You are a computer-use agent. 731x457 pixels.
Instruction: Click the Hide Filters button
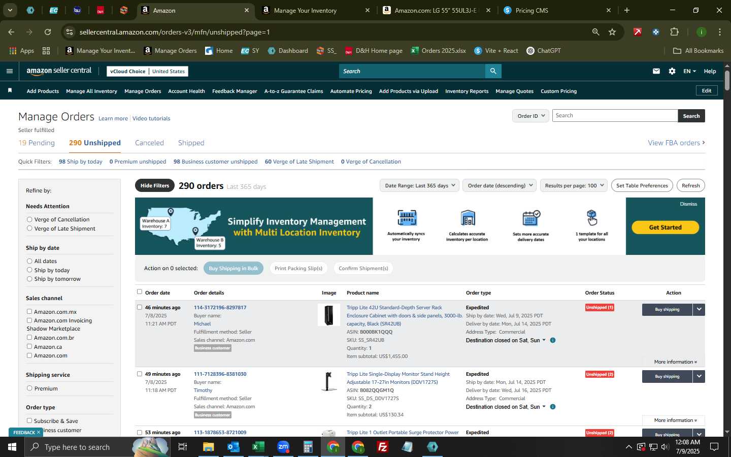tap(155, 185)
